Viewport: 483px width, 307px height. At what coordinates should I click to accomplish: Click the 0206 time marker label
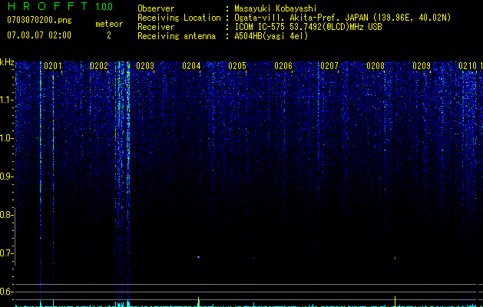(x=283, y=66)
